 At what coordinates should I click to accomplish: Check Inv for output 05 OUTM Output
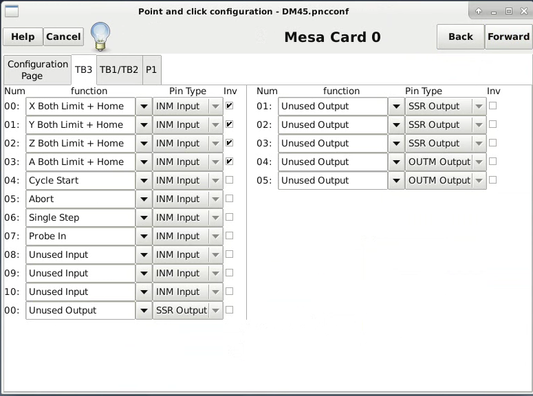492,180
